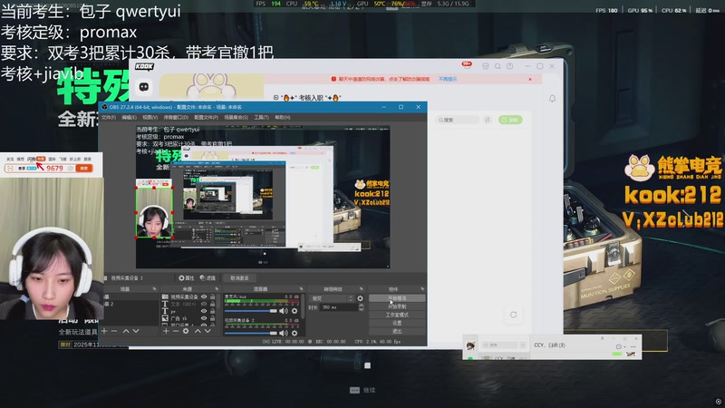
Task: Pop out the 转场特效 dock panel
Action: coord(362,289)
